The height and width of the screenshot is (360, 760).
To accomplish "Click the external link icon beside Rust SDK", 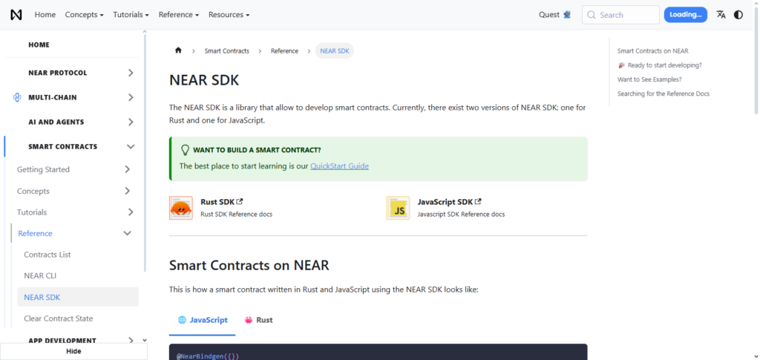I will 240,202.
